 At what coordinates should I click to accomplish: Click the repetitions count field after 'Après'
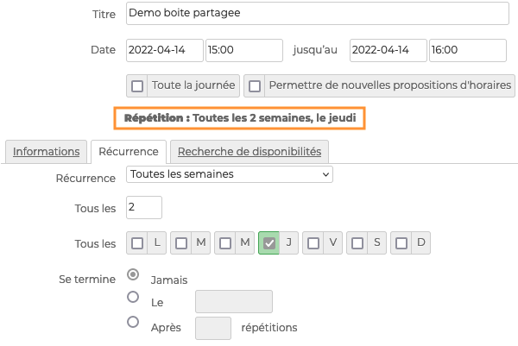[x=213, y=328]
